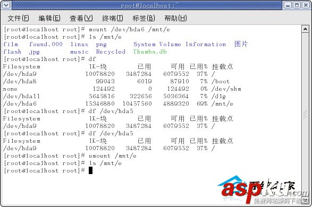Open the 帮助(H) menu
The image size is (312, 207).
pos(175,18)
